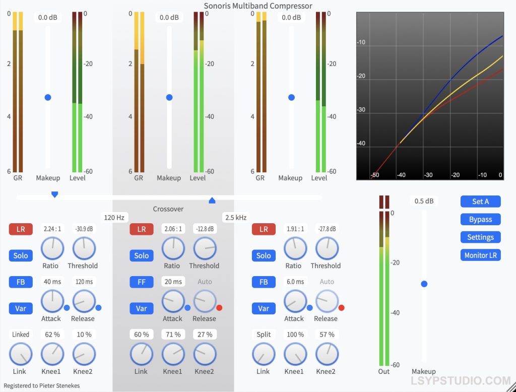Toggle FB feedback mode on the low band
Viewport: 516px width, 392px height.
pos(20,282)
